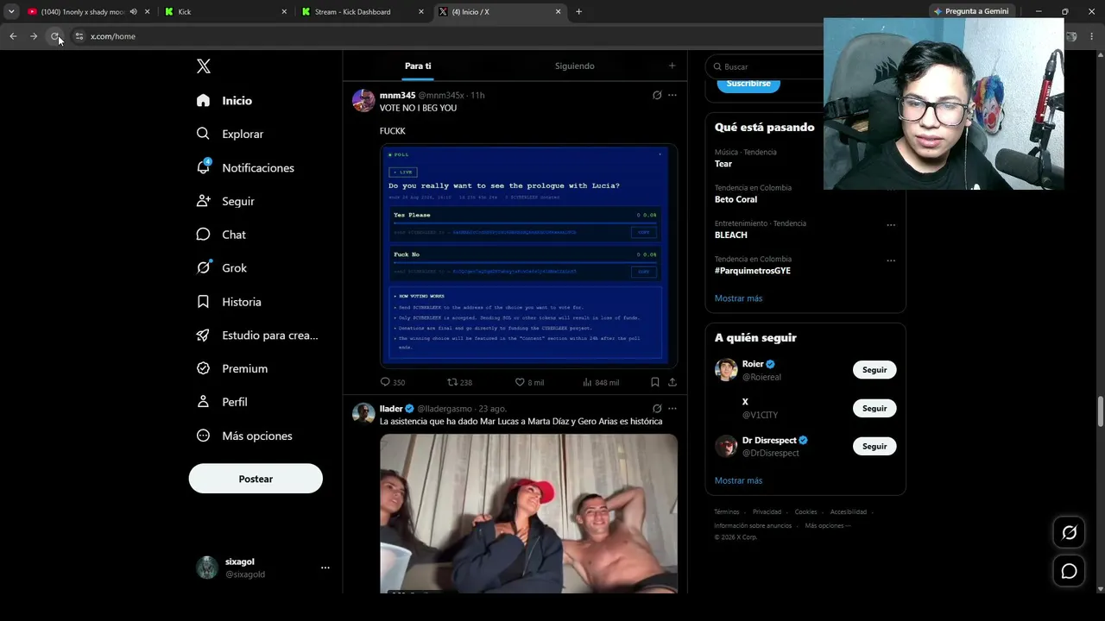Repost mnm345's post with 238 reposts
Screen dimensions: 1105x621
point(460,382)
